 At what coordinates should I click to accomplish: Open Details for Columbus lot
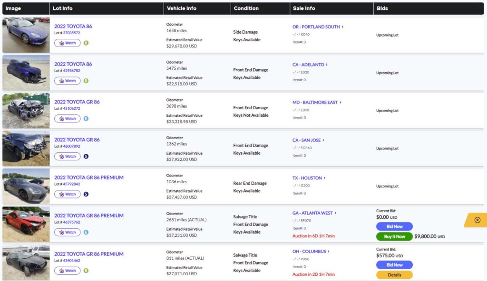(394, 275)
